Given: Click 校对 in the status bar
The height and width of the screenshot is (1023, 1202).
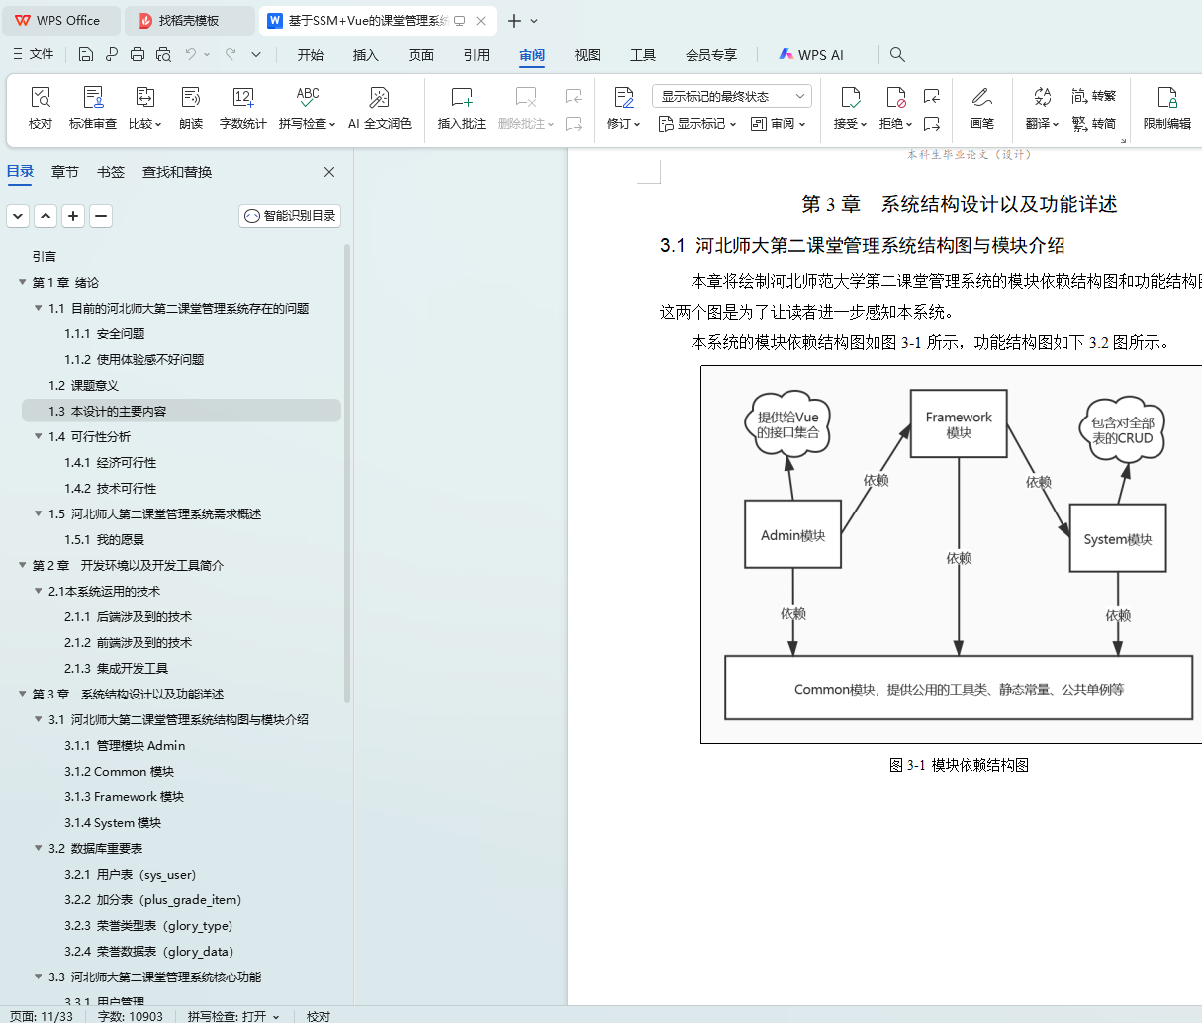Looking at the screenshot, I should [x=319, y=1016].
